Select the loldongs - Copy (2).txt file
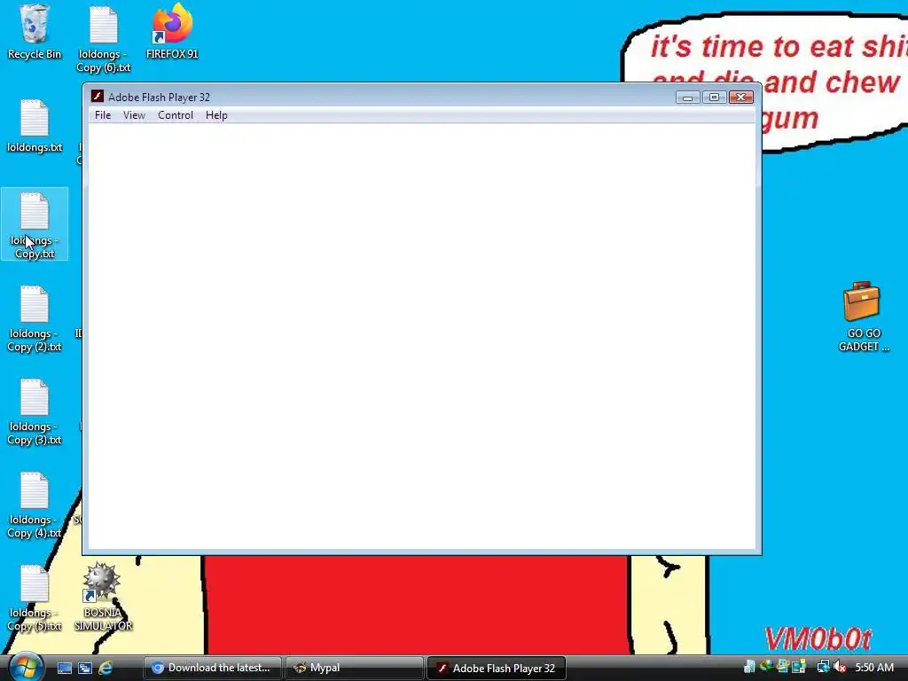 click(35, 318)
